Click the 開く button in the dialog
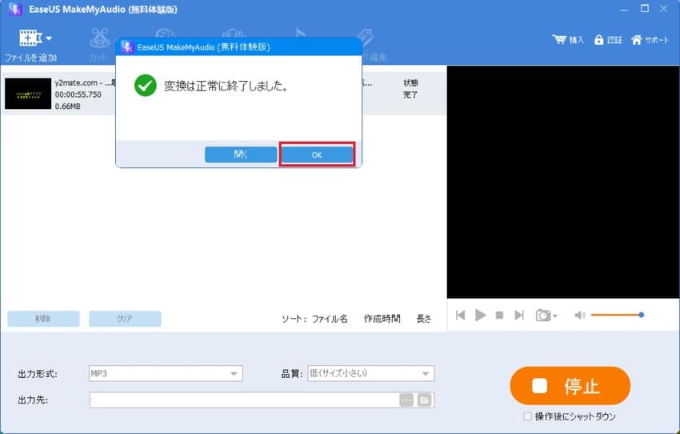680x434 pixels. pos(241,155)
